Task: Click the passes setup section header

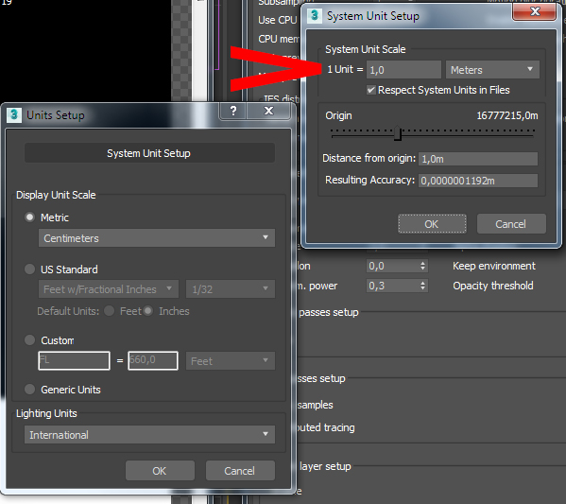Action: (329, 312)
